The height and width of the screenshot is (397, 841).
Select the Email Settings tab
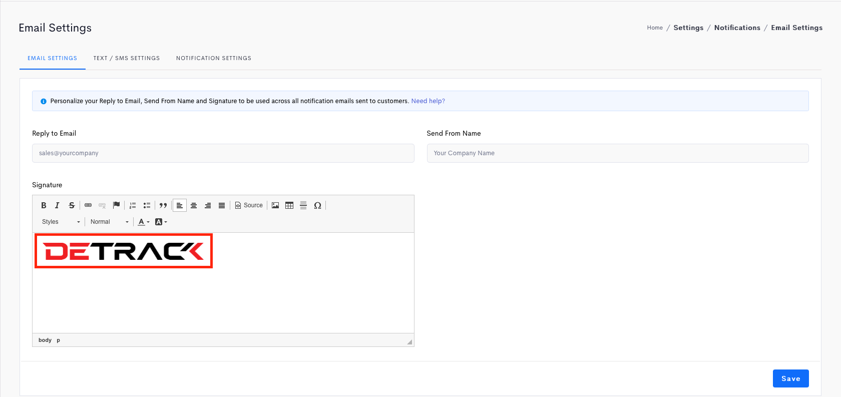[x=53, y=58]
